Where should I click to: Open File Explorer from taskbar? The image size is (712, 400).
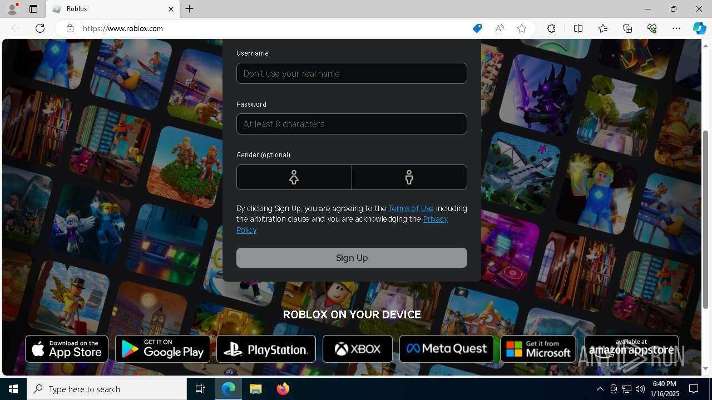pos(255,389)
